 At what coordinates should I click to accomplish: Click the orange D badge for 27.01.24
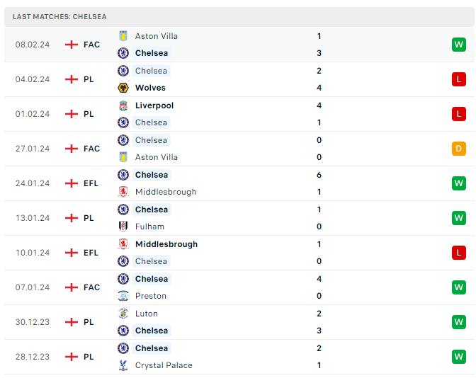[x=459, y=149]
